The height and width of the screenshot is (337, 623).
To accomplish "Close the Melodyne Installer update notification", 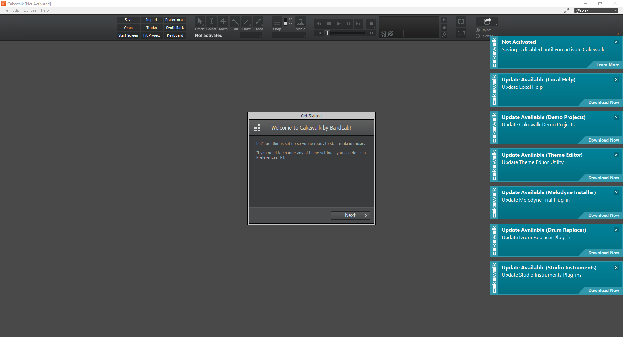I will coord(616,192).
